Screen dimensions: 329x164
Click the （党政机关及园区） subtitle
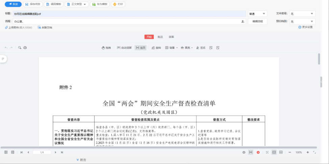click(x=159, y=112)
